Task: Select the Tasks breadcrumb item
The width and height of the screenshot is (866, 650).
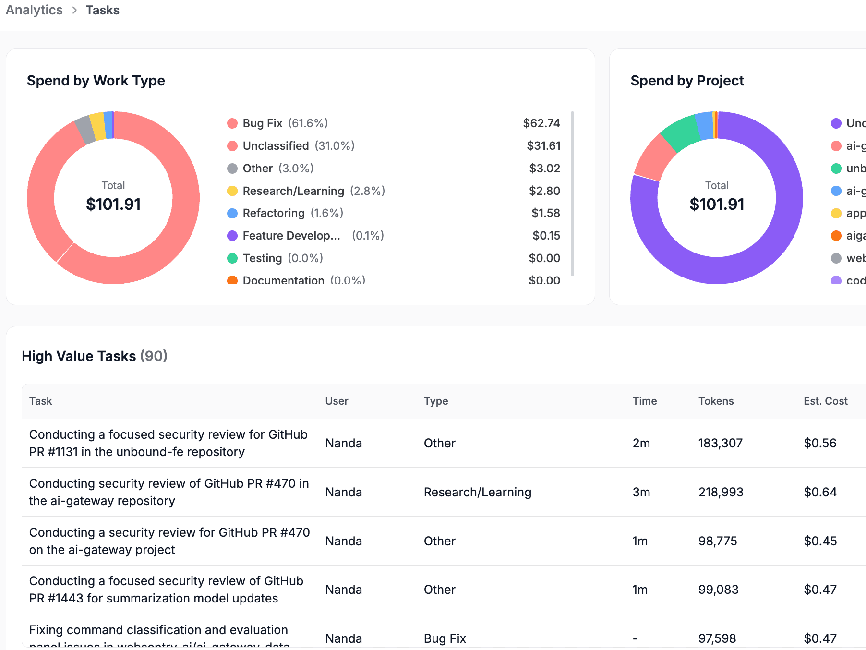Action: point(102,10)
